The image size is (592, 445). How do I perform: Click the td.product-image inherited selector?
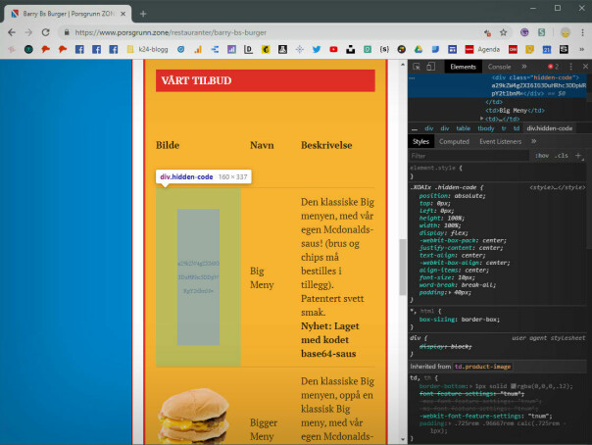click(482, 367)
